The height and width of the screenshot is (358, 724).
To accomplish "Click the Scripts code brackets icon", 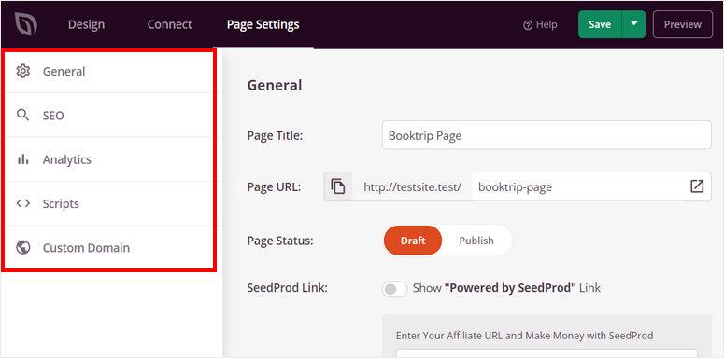I will click(x=23, y=203).
